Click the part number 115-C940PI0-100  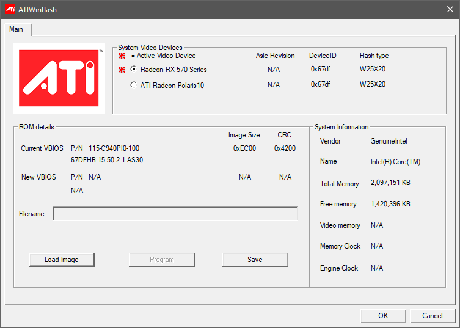114,148
